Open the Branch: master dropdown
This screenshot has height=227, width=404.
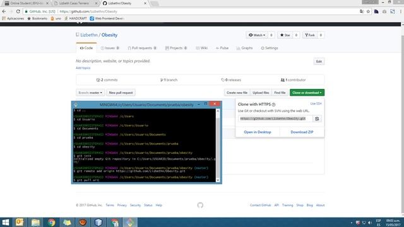pyautogui.click(x=90, y=93)
